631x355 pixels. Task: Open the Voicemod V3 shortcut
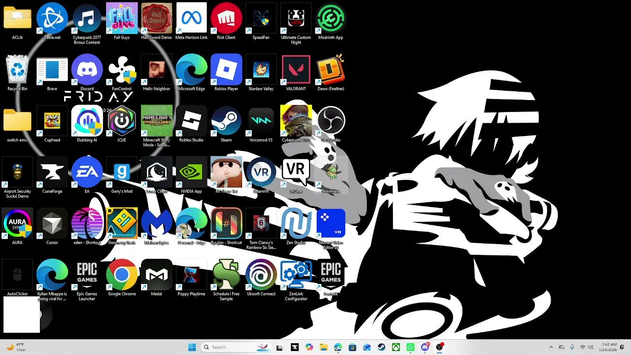point(261,124)
